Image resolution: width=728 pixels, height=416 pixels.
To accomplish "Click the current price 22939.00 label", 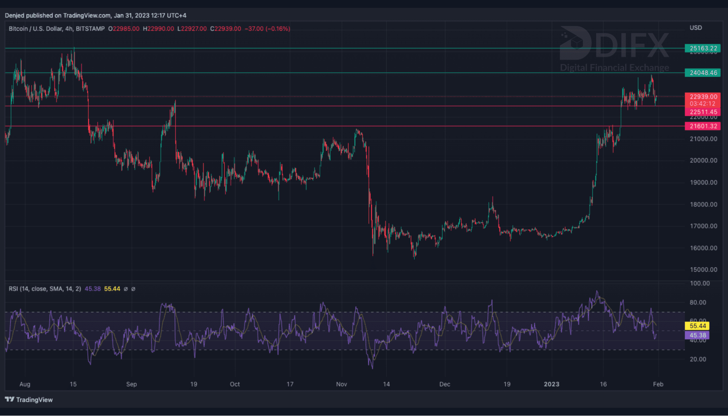I will (x=703, y=97).
